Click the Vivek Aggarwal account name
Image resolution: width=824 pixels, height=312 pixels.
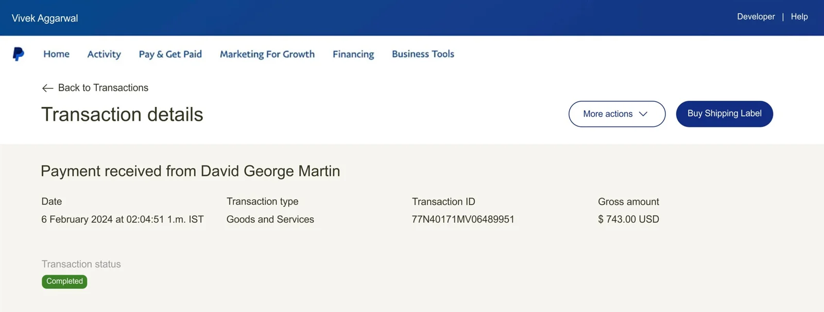45,19
